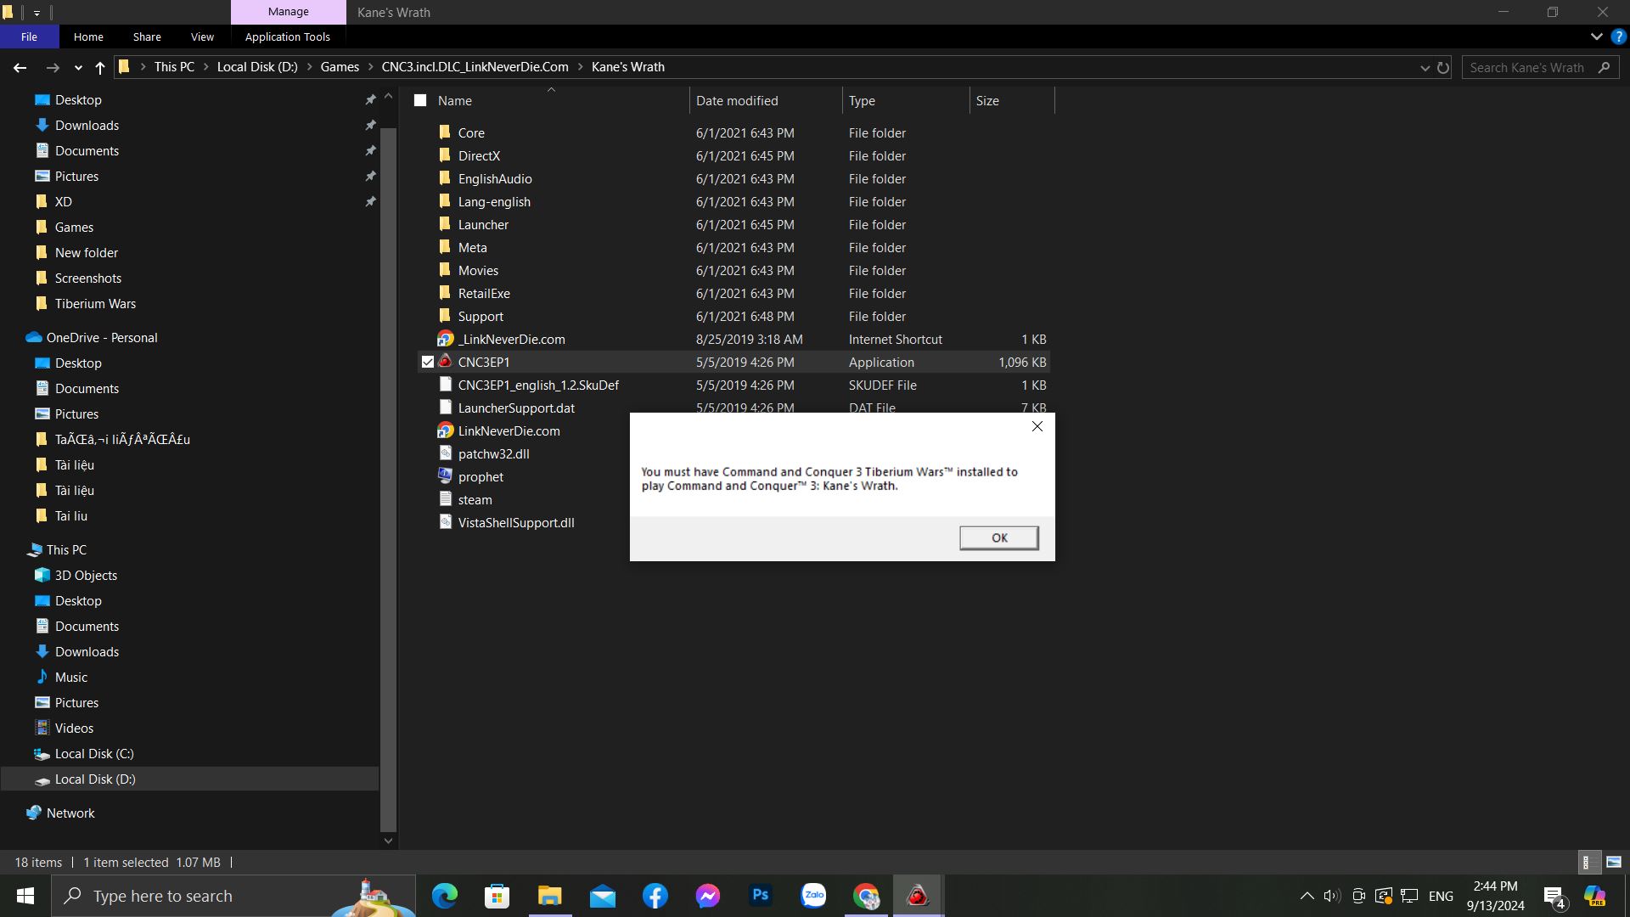Click the _LinkNeverDie.com internet shortcut icon
1630x917 pixels.
(445, 338)
